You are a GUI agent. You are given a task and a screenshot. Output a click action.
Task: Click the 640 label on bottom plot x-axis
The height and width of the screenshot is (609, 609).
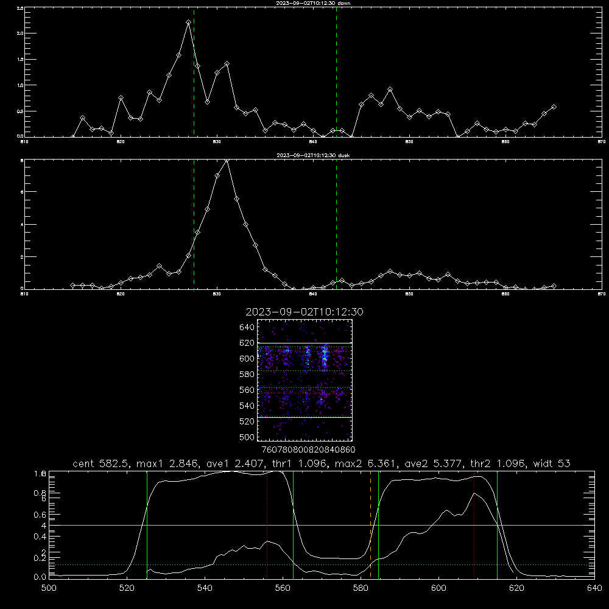(x=594, y=588)
